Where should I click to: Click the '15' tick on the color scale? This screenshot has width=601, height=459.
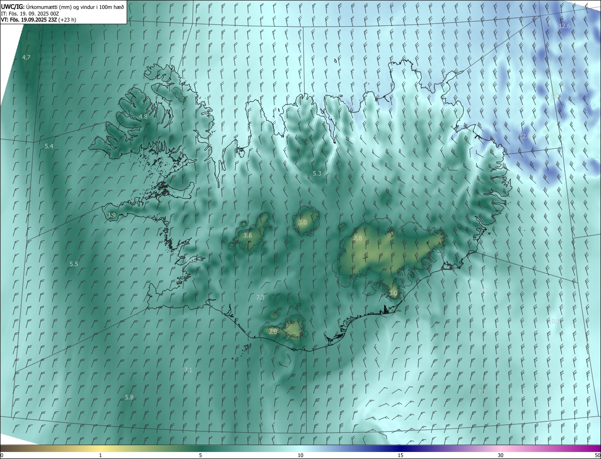(x=401, y=455)
